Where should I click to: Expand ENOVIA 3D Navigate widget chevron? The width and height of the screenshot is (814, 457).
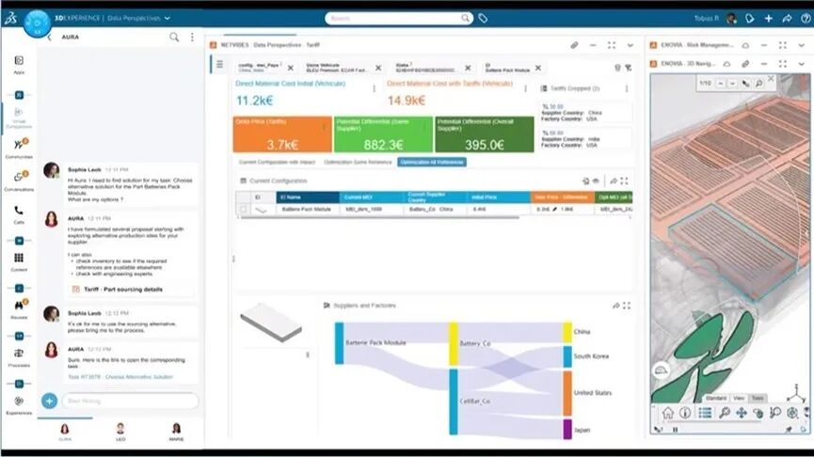tap(801, 64)
